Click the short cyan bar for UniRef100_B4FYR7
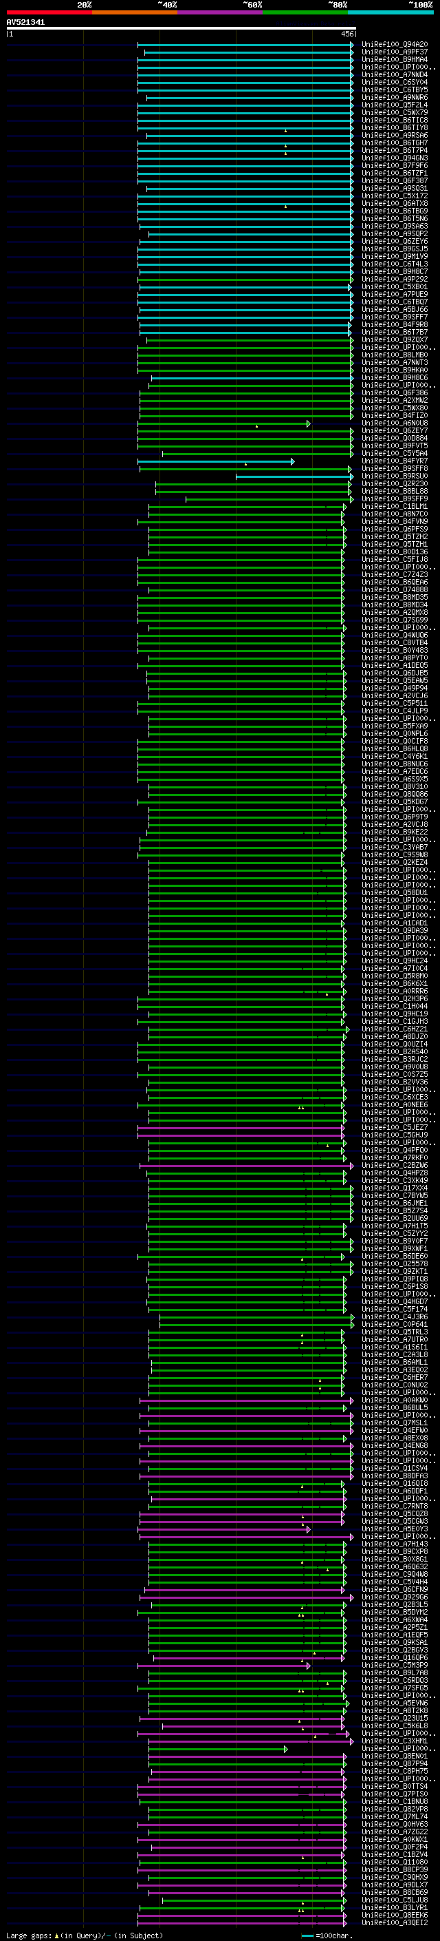This screenshot has height=1941, width=440. [x=216, y=461]
